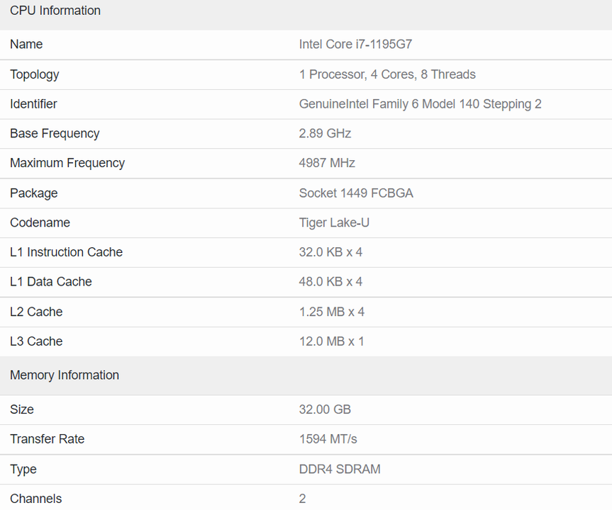Select the Tiger Lake-U codename
This screenshot has width=612, height=510.
[x=332, y=222]
